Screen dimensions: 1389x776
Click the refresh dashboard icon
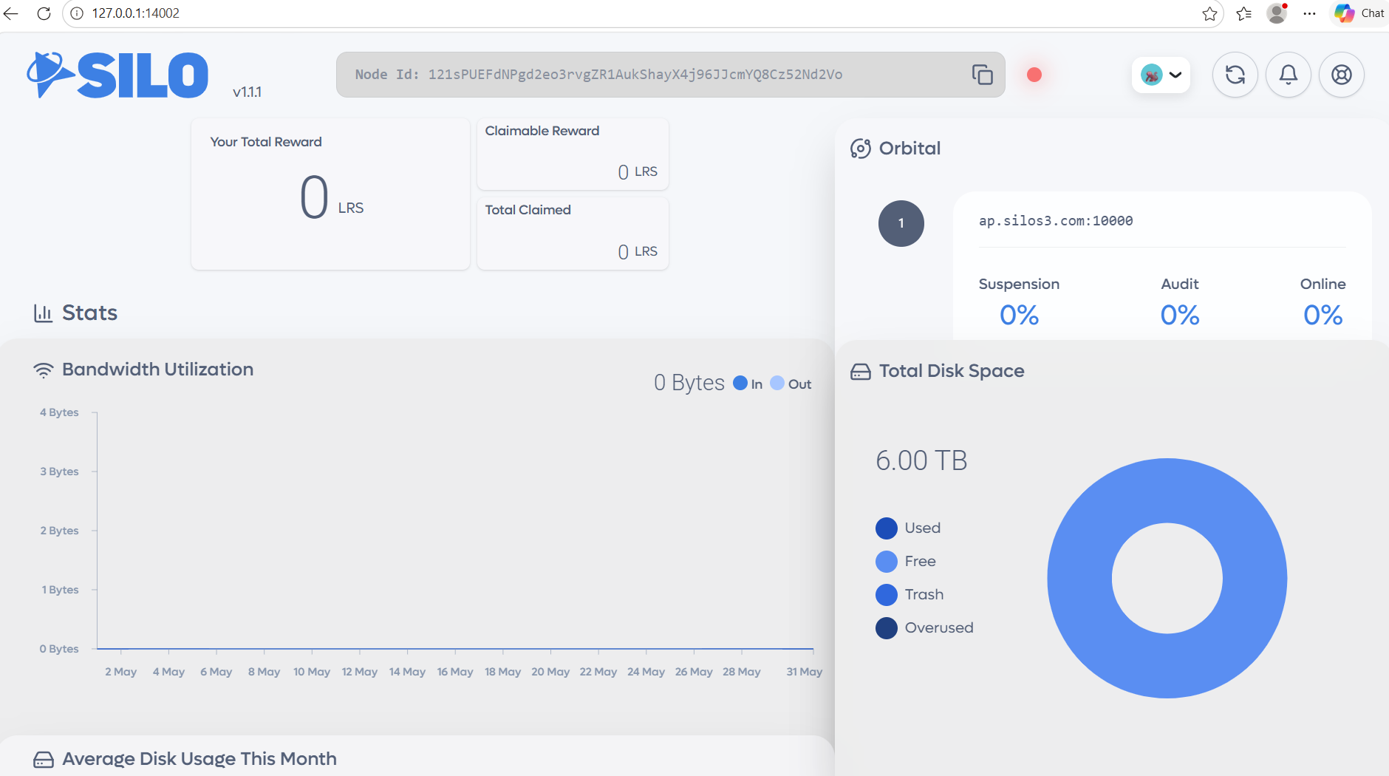(1235, 75)
